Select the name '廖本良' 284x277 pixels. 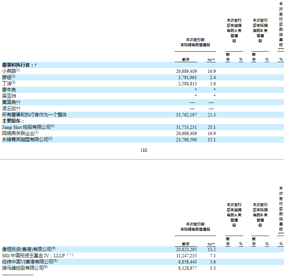point(9,90)
